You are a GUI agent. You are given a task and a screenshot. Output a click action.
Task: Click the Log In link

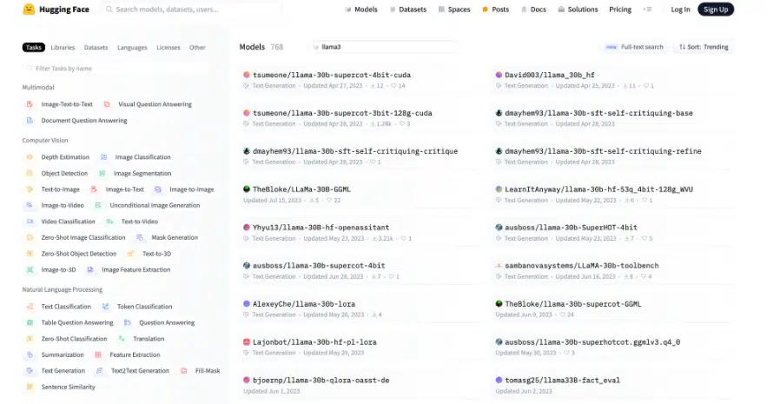pyautogui.click(x=680, y=10)
